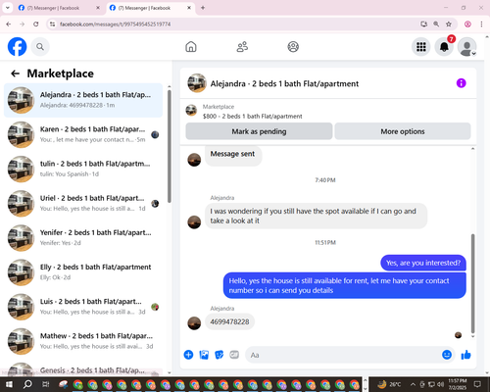This screenshot has height=392, width=490.
Task: Open Task View on the taskbar
Action: (x=45, y=384)
